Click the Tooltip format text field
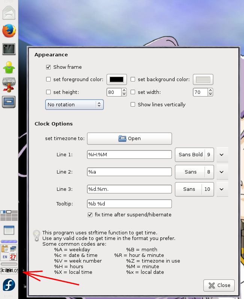 tap(130, 204)
